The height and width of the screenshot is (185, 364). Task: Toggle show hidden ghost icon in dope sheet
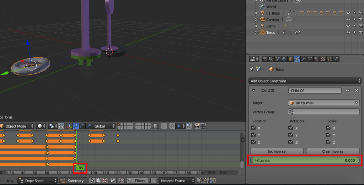(98, 181)
